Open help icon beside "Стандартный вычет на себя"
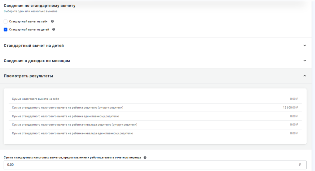The image size is (315, 171). click(x=52, y=22)
